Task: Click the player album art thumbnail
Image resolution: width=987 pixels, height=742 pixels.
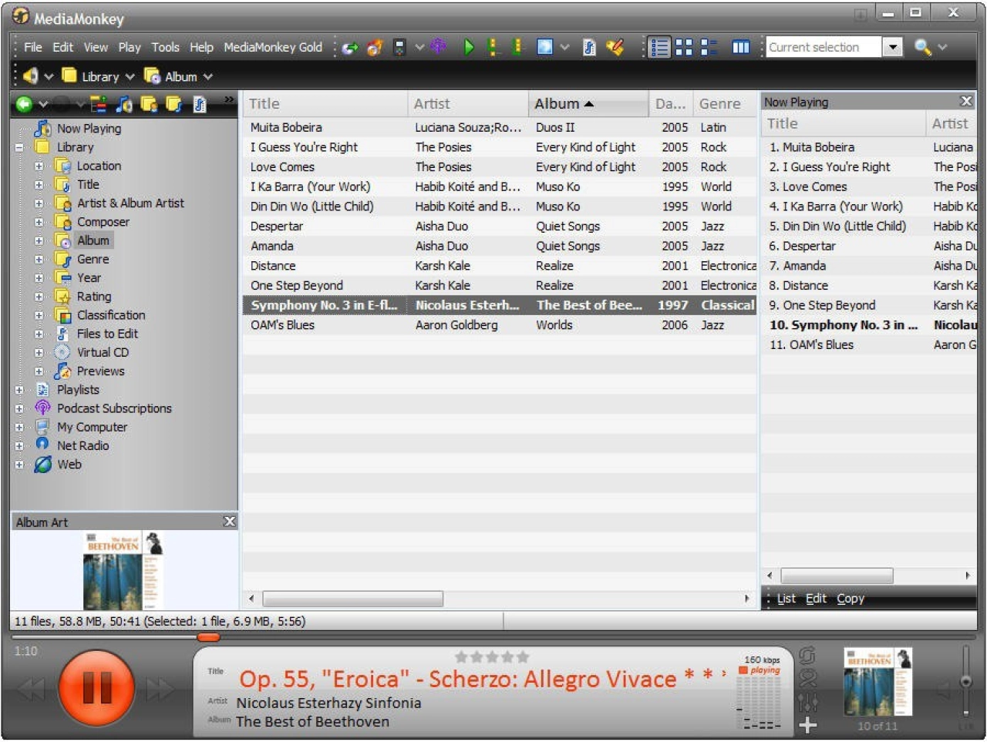Action: pyautogui.click(x=878, y=682)
